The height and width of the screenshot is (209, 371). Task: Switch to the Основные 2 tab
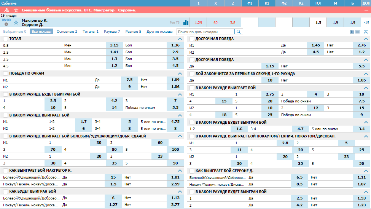tap(67, 32)
